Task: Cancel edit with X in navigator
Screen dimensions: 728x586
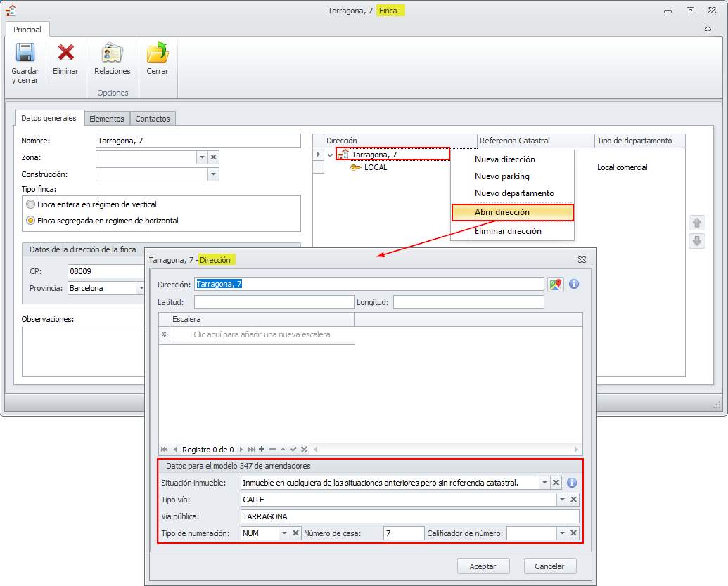Action: pyautogui.click(x=304, y=449)
